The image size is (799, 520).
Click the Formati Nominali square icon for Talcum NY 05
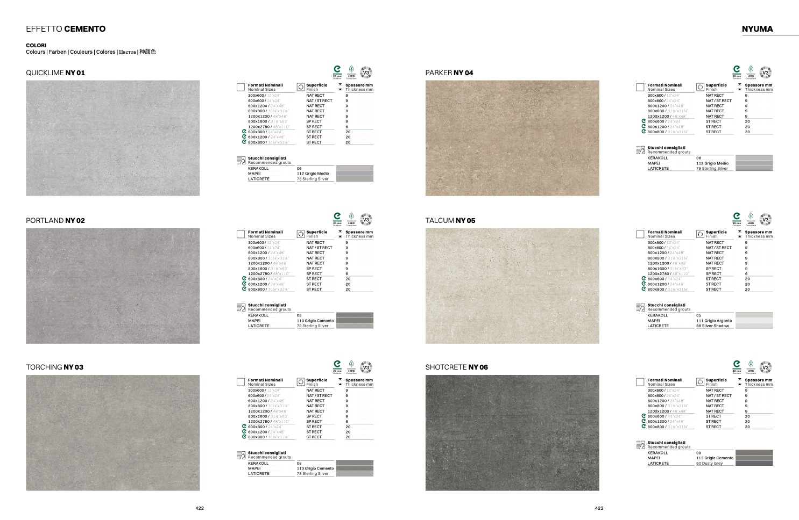[x=640, y=234]
